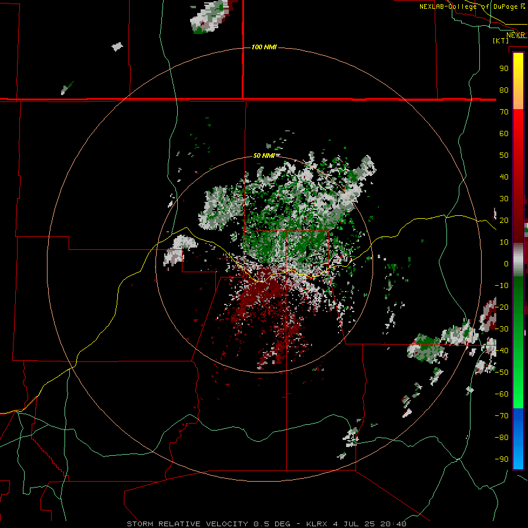Click the "20:40" timestamp in the footer

tap(393, 524)
